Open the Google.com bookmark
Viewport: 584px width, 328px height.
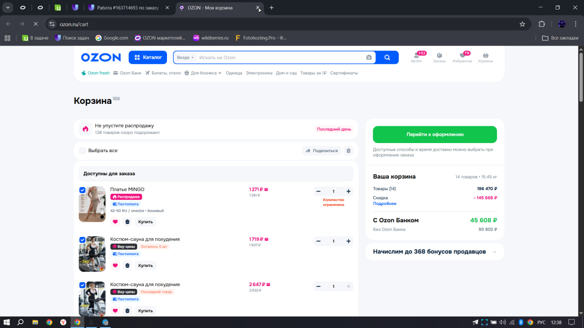(x=112, y=38)
